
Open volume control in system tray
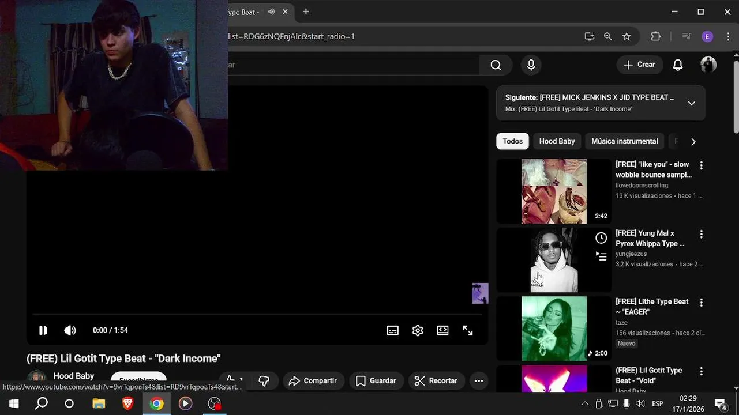pos(640,403)
